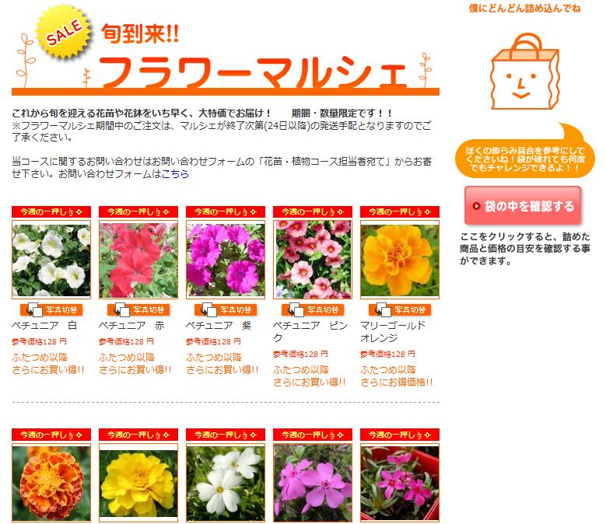Click the フラワーマルシェ banner title
Viewport: 606px width, 524px height.
[x=253, y=72]
